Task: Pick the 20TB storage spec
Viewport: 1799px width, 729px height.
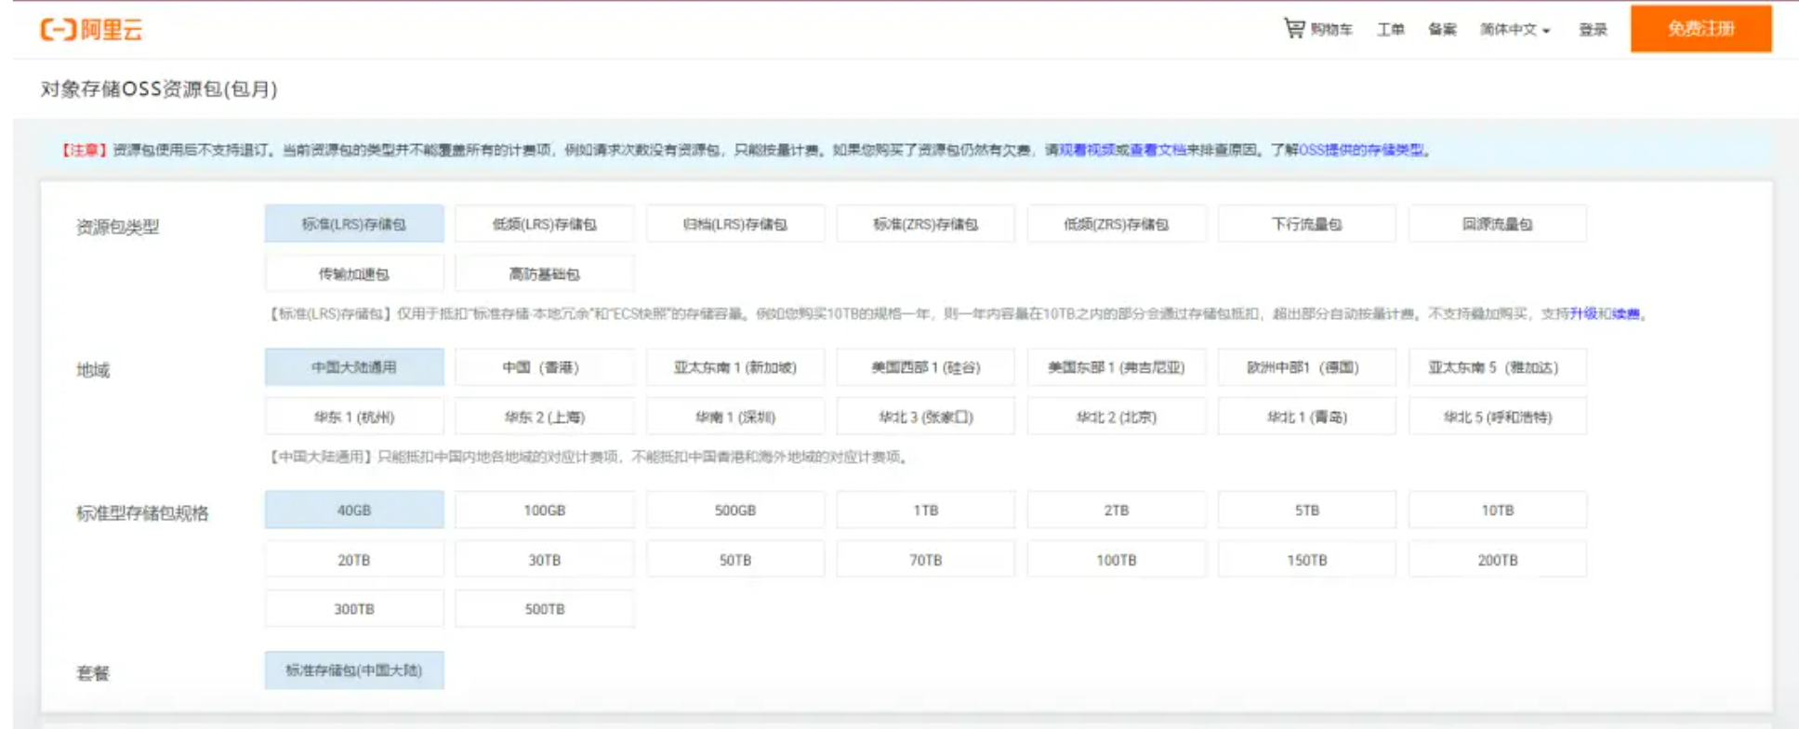Action: click(354, 560)
